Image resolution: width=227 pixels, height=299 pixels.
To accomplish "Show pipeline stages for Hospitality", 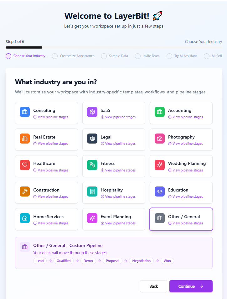I will [118, 197].
